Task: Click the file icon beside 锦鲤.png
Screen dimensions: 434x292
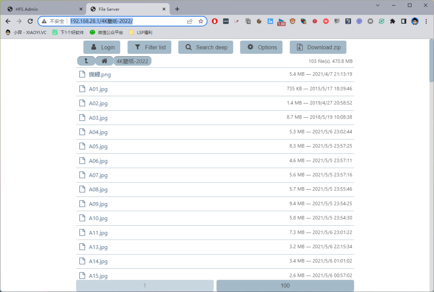Action: coord(82,74)
